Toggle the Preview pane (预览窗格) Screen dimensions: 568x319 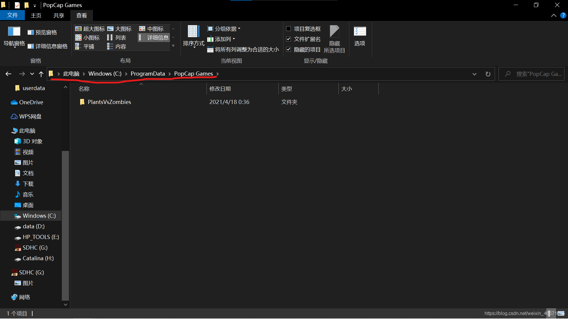coord(42,32)
